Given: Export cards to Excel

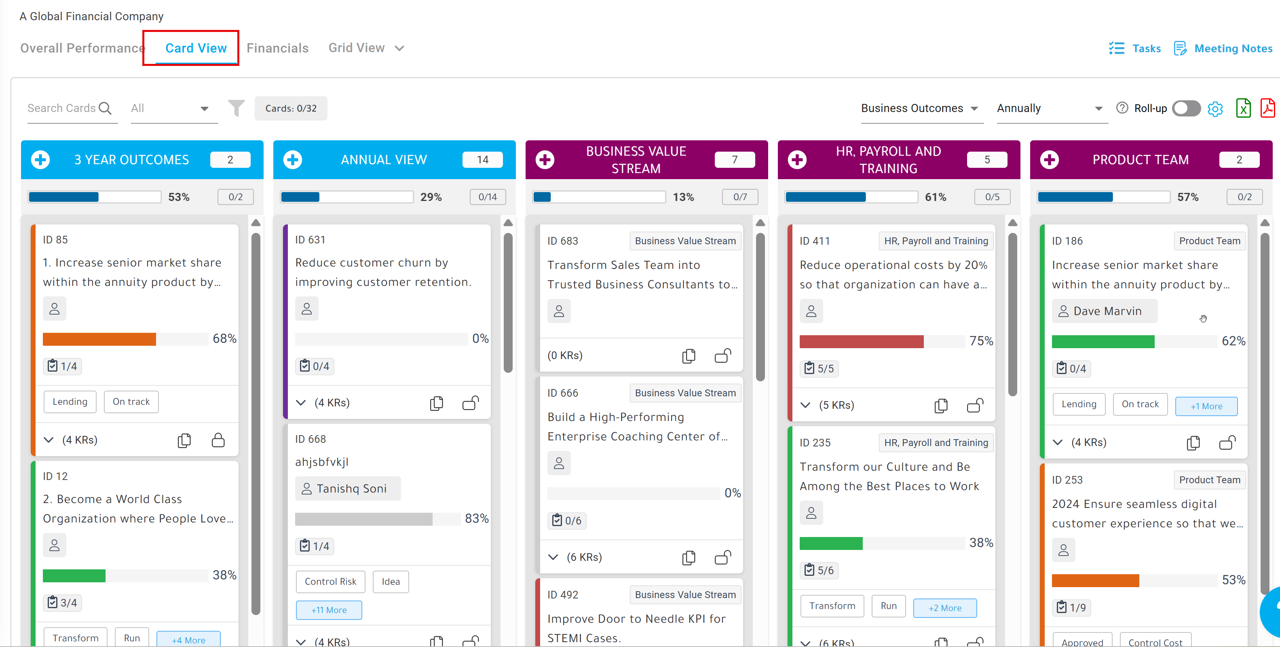Looking at the screenshot, I should [x=1243, y=108].
